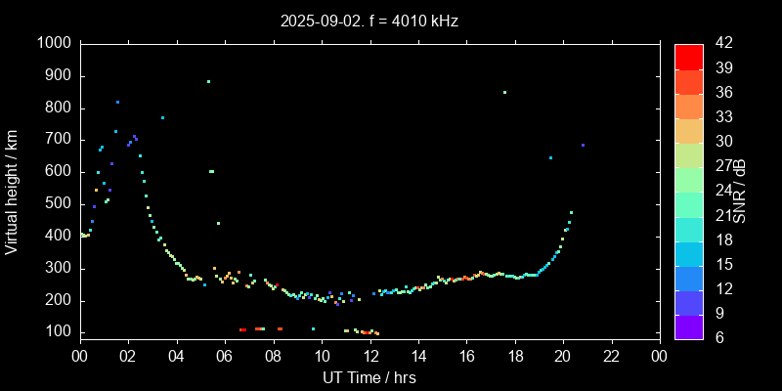Click the isolated green point near 850 km
This screenshot has width=782, height=391.
504,92
